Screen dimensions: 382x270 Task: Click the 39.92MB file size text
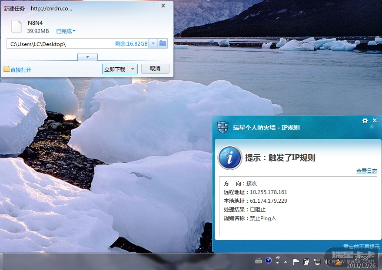(x=38, y=31)
